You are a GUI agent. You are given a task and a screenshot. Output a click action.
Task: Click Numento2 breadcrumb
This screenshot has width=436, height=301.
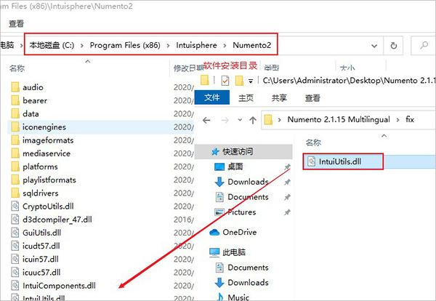252,45
